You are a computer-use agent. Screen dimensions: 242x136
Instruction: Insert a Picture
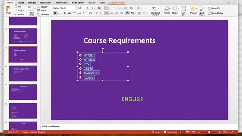pos(166,10)
